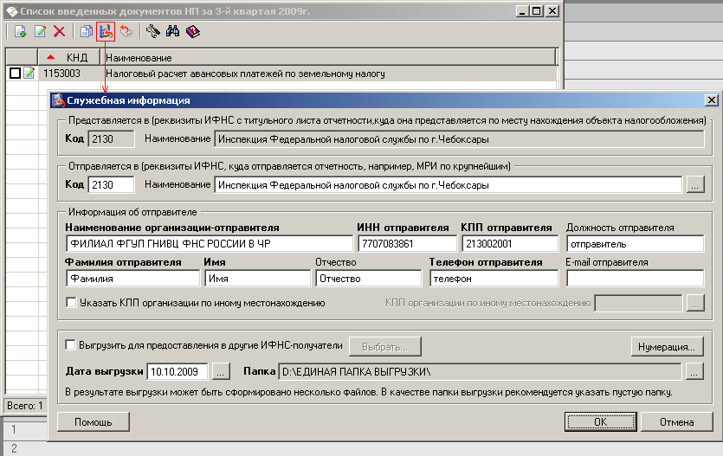Image resolution: width=723 pixels, height=456 pixels.
Task: Click the export documents toolbar icon
Action: click(106, 31)
